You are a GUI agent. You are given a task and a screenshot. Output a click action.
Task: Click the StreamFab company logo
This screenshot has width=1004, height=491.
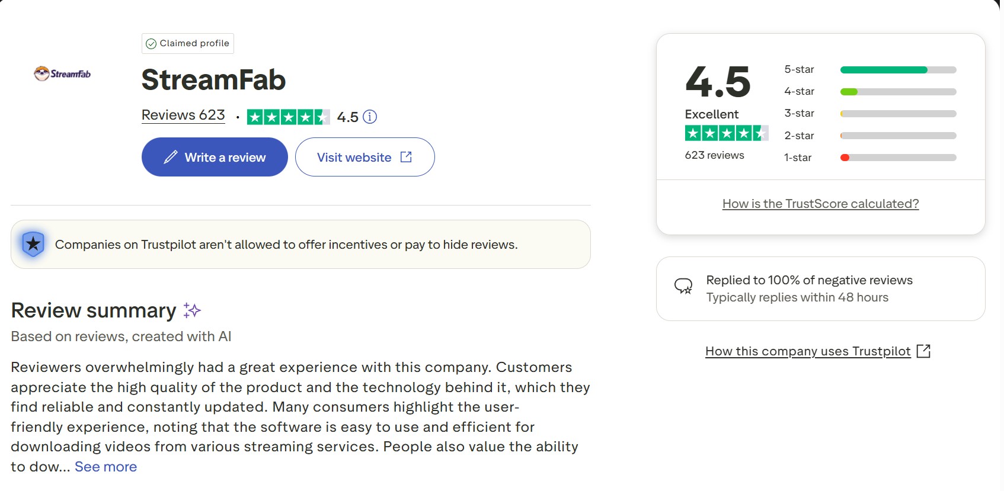62,74
